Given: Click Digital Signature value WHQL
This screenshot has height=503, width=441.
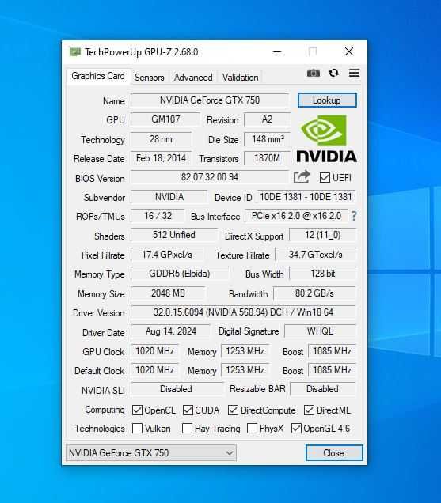Looking at the screenshot, I should 320,331.
